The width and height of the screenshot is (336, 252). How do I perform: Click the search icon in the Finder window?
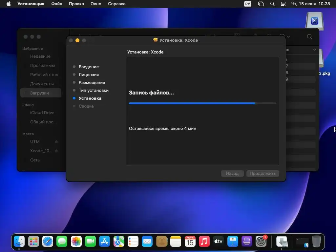(310, 37)
